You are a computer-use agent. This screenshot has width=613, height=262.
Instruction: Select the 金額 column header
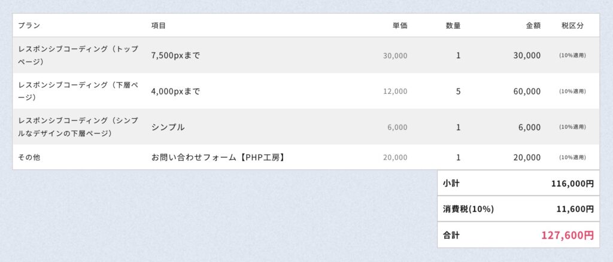coord(533,26)
